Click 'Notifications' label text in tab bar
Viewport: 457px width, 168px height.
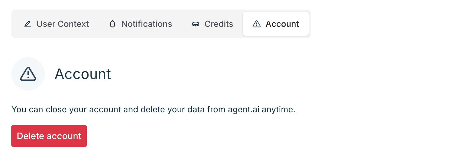point(147,24)
